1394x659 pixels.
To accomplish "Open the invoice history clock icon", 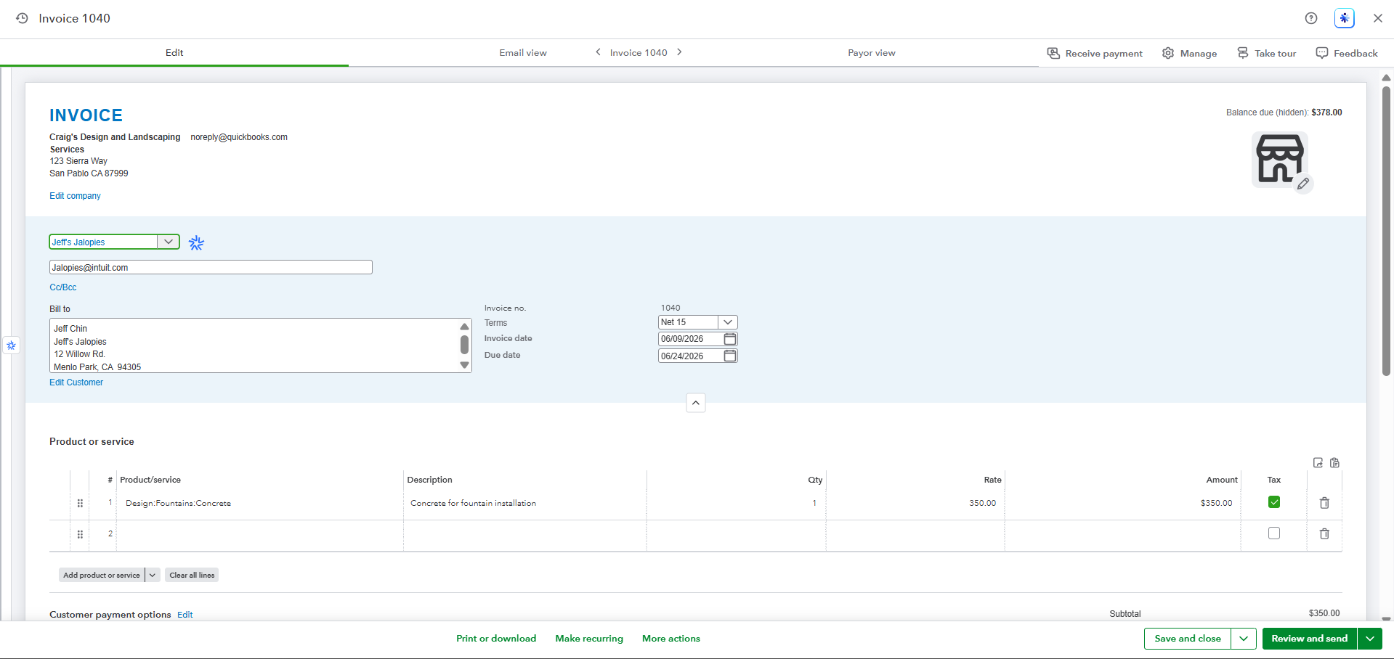I will (23, 18).
